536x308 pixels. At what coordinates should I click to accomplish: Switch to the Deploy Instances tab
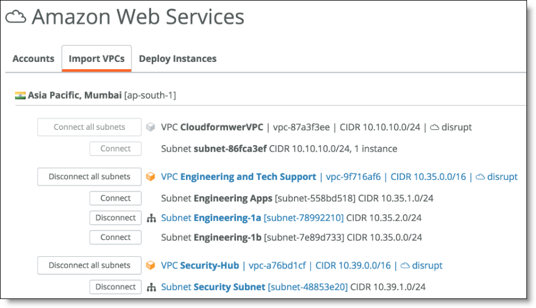178,59
